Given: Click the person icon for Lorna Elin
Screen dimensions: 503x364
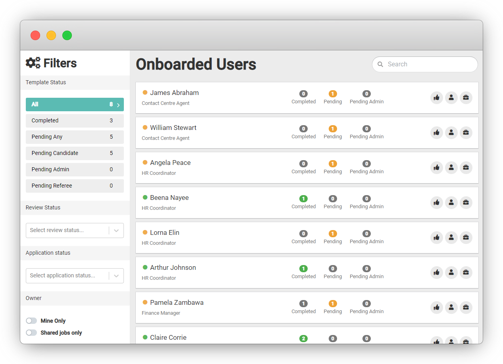Looking at the screenshot, I should click(451, 237).
